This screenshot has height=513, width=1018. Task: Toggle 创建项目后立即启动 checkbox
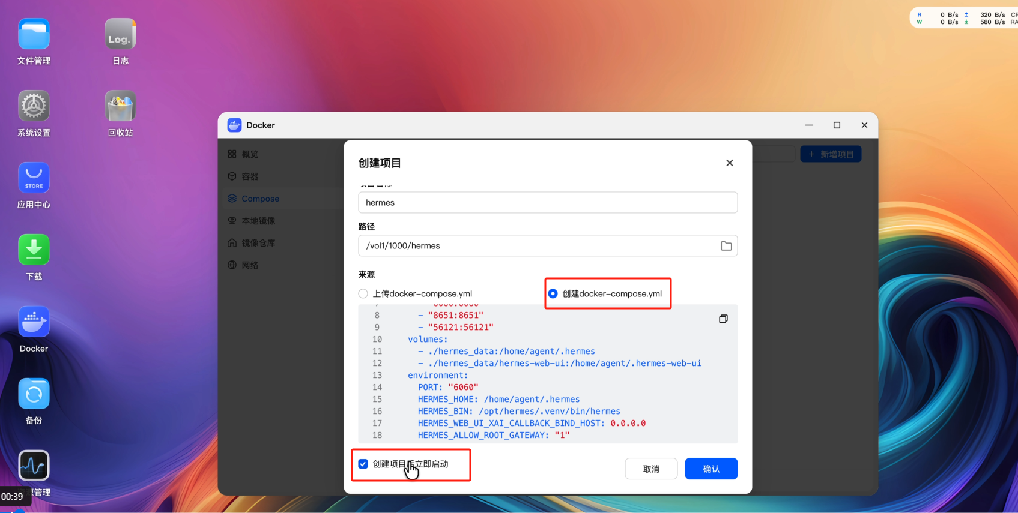[x=363, y=464]
